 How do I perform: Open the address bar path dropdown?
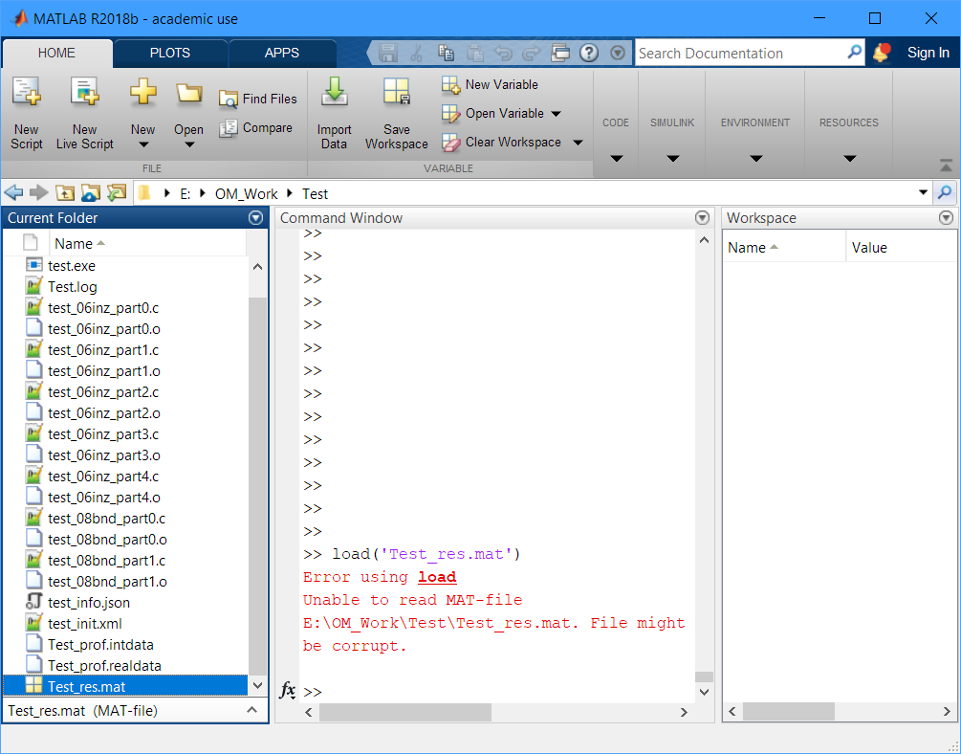pos(923,192)
